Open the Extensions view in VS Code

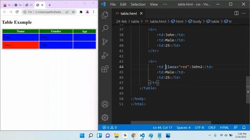pyautogui.click(x=105, y=69)
